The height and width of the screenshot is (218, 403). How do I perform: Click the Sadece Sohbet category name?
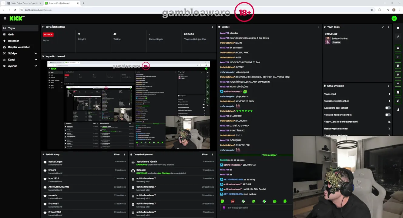[340, 39]
